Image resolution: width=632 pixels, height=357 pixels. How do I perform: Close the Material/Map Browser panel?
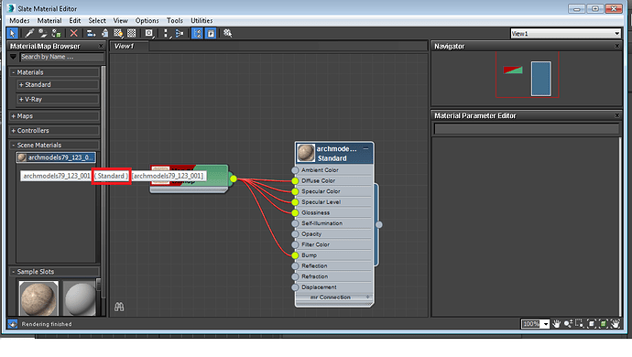[x=101, y=46]
